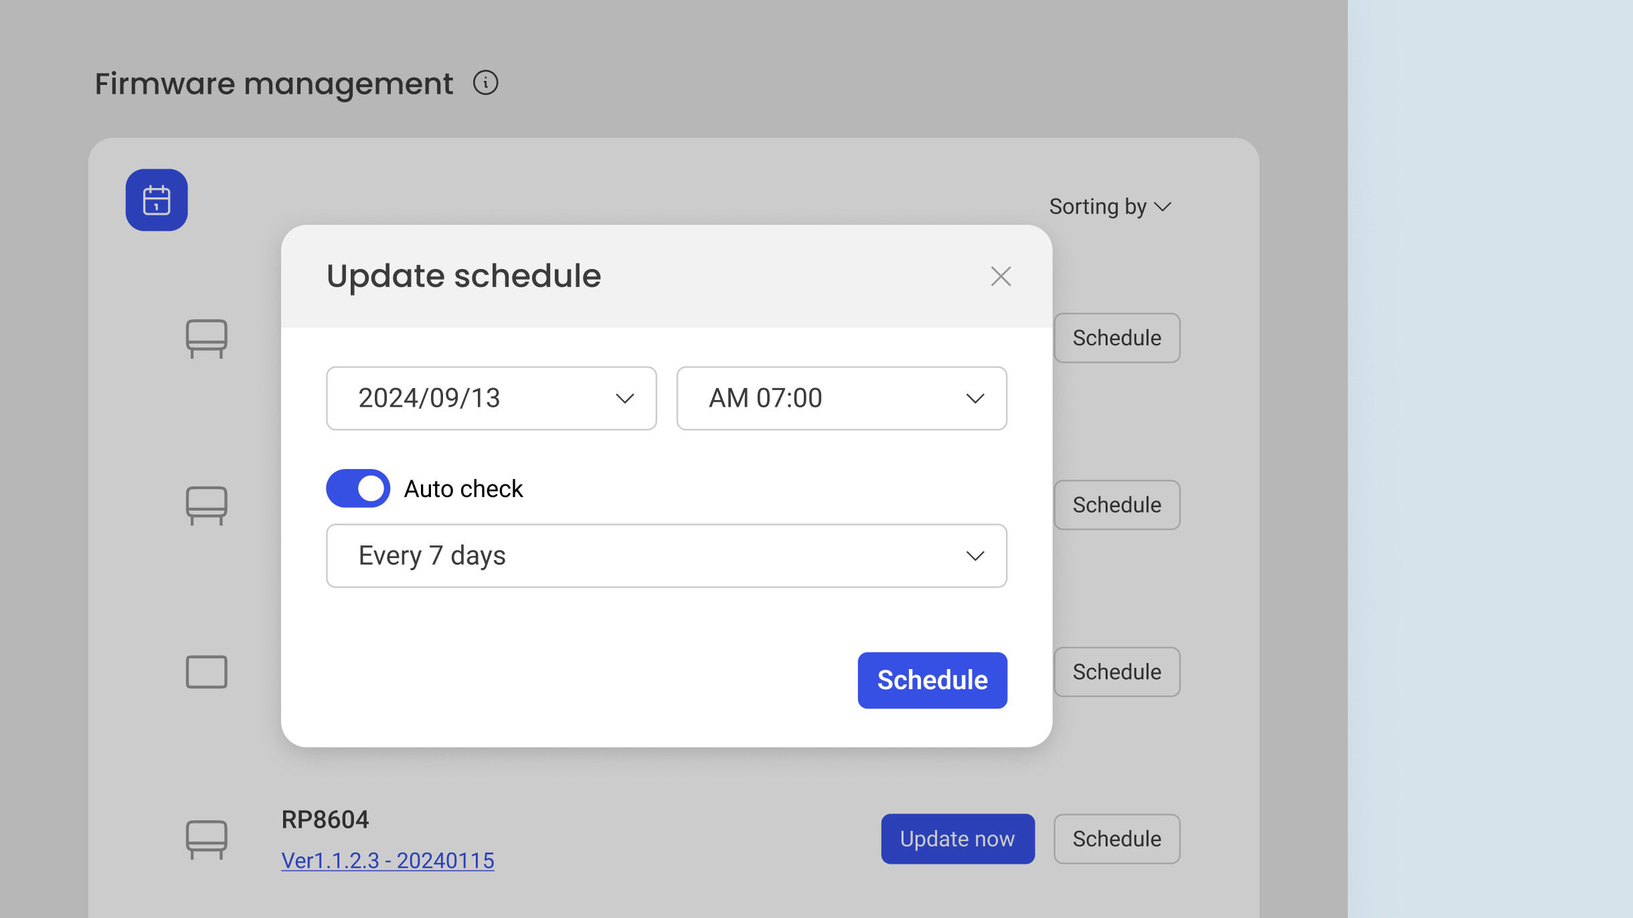Click Schedule button in RP8604 row
The image size is (1633, 918).
point(1116,838)
